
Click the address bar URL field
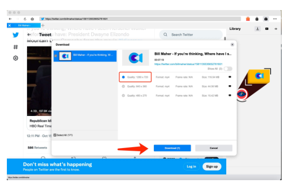pyautogui.click(x=140, y=19)
